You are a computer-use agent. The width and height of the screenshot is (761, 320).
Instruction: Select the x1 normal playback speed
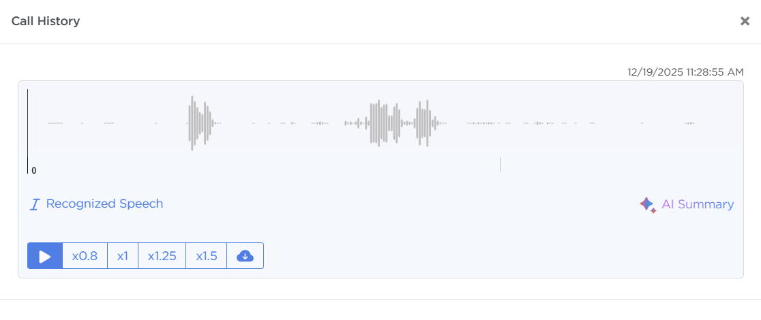pyautogui.click(x=123, y=256)
